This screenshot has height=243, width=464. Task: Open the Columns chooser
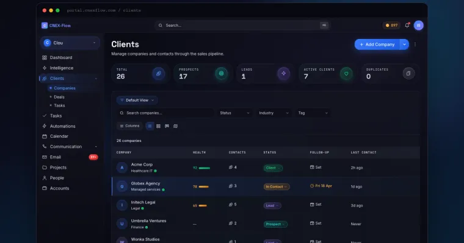(x=129, y=126)
